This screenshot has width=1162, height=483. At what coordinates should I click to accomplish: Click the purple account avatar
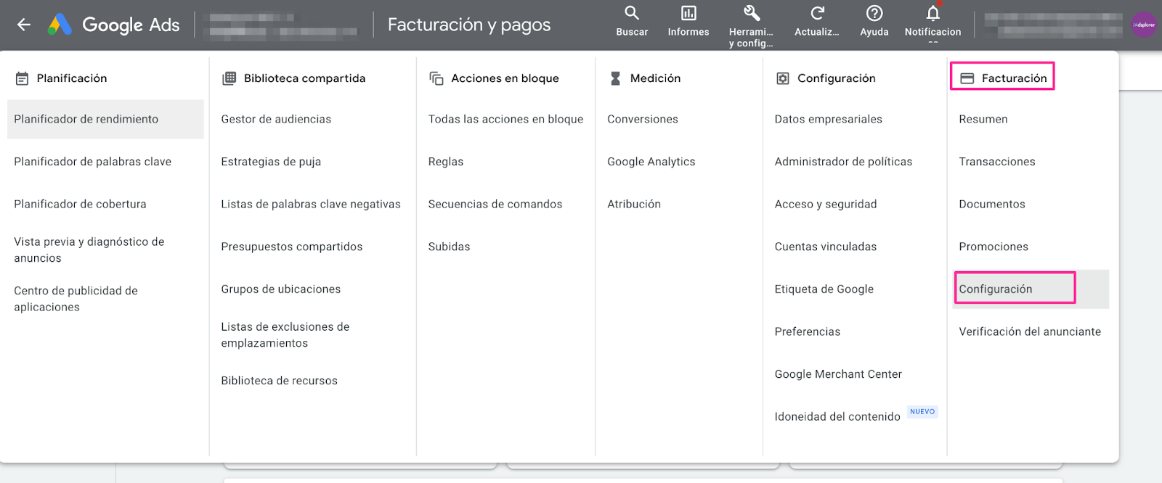[x=1143, y=25]
